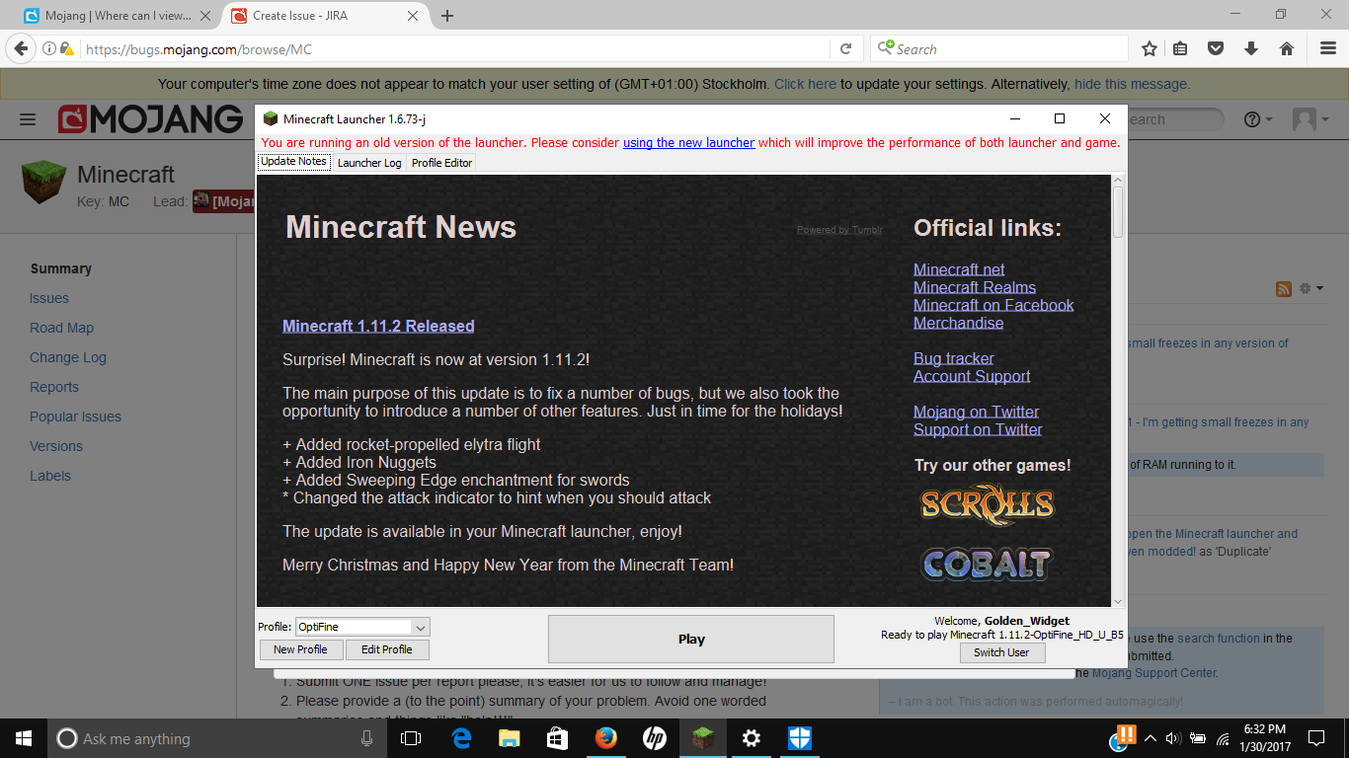Switch to Firefox via taskbar icon
The height and width of the screenshot is (758, 1350).
click(606, 738)
